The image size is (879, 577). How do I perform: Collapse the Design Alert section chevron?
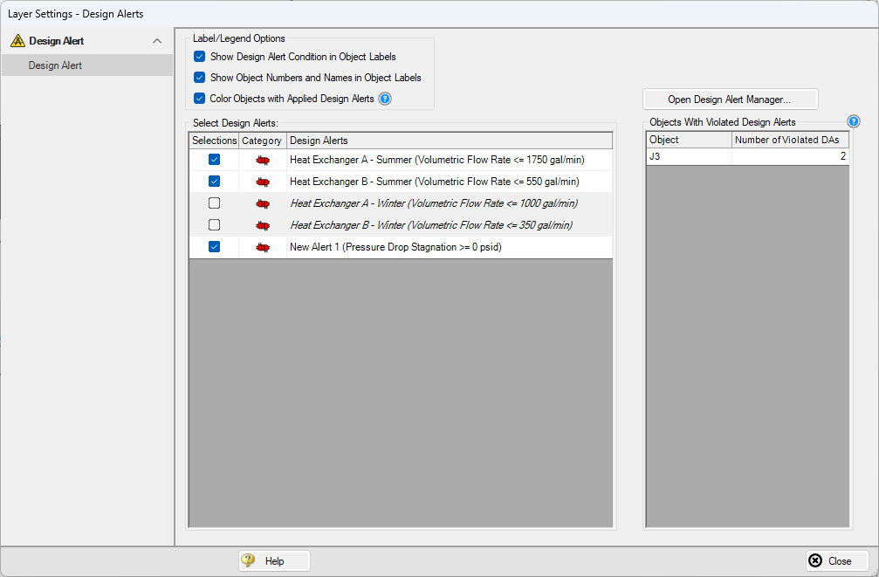click(x=157, y=41)
